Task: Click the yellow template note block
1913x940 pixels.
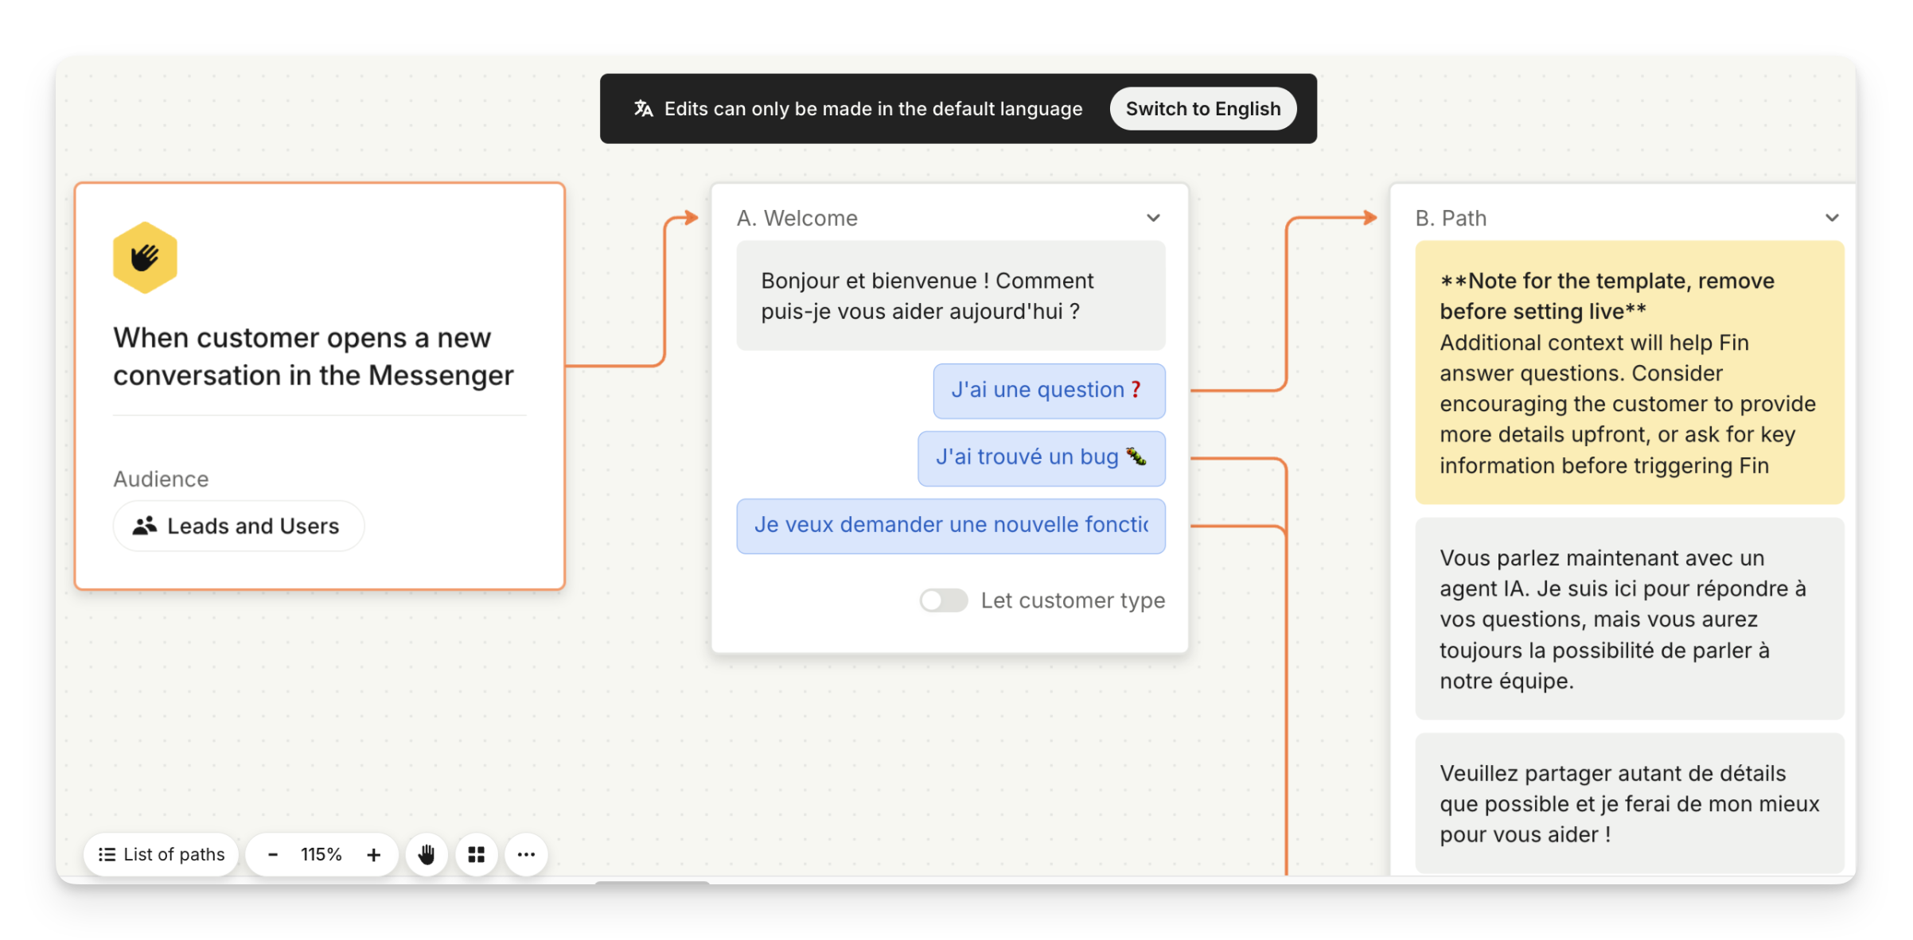Action: click(1628, 372)
